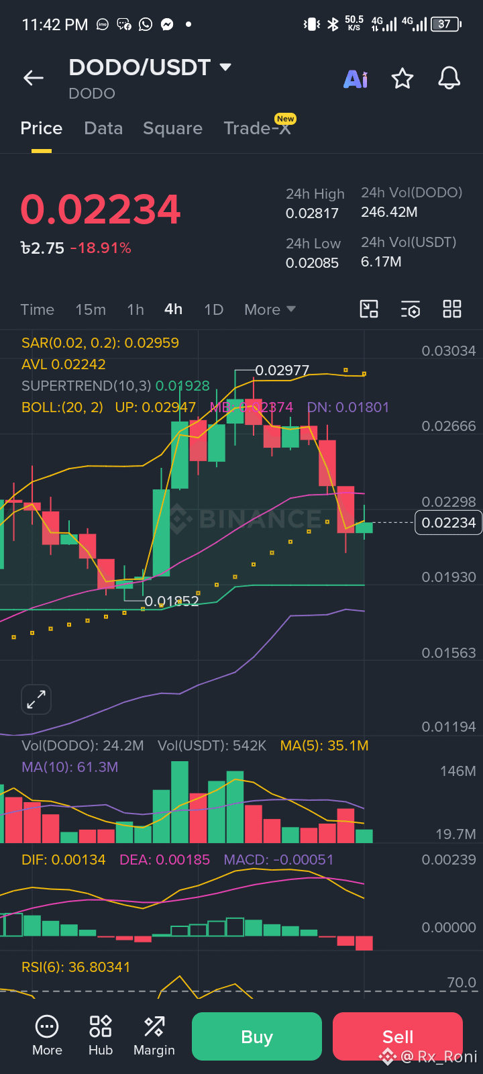Tap the 0.01852 low price marker
The width and height of the screenshot is (483, 1074).
tap(172, 601)
